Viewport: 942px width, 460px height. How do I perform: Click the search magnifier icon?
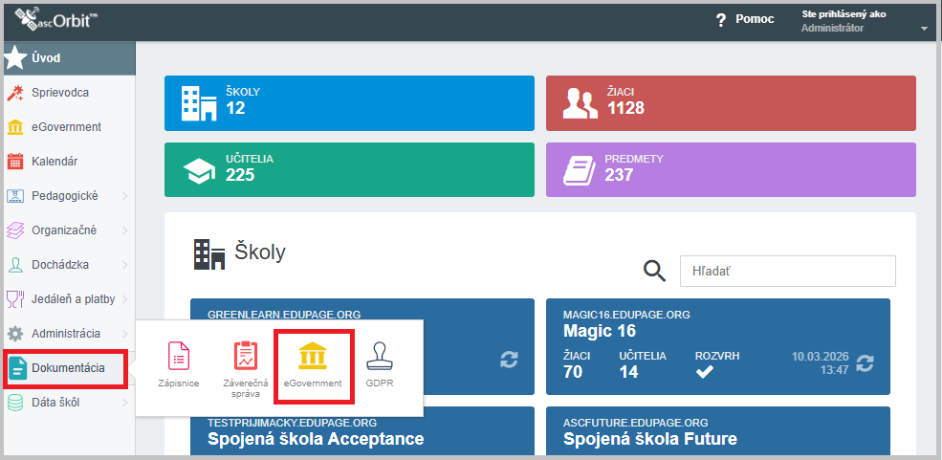coord(654,272)
